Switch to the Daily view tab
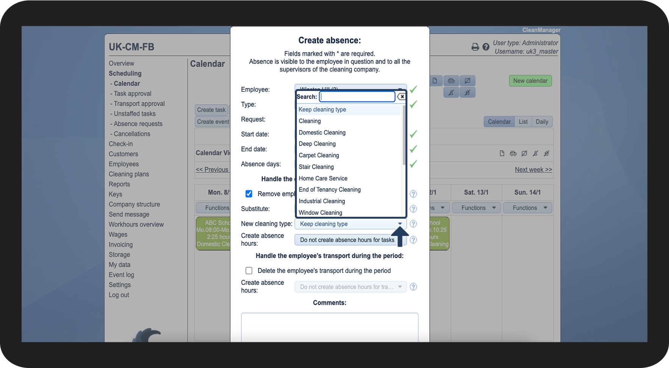Viewport: 669px width, 368px height. pos(542,122)
